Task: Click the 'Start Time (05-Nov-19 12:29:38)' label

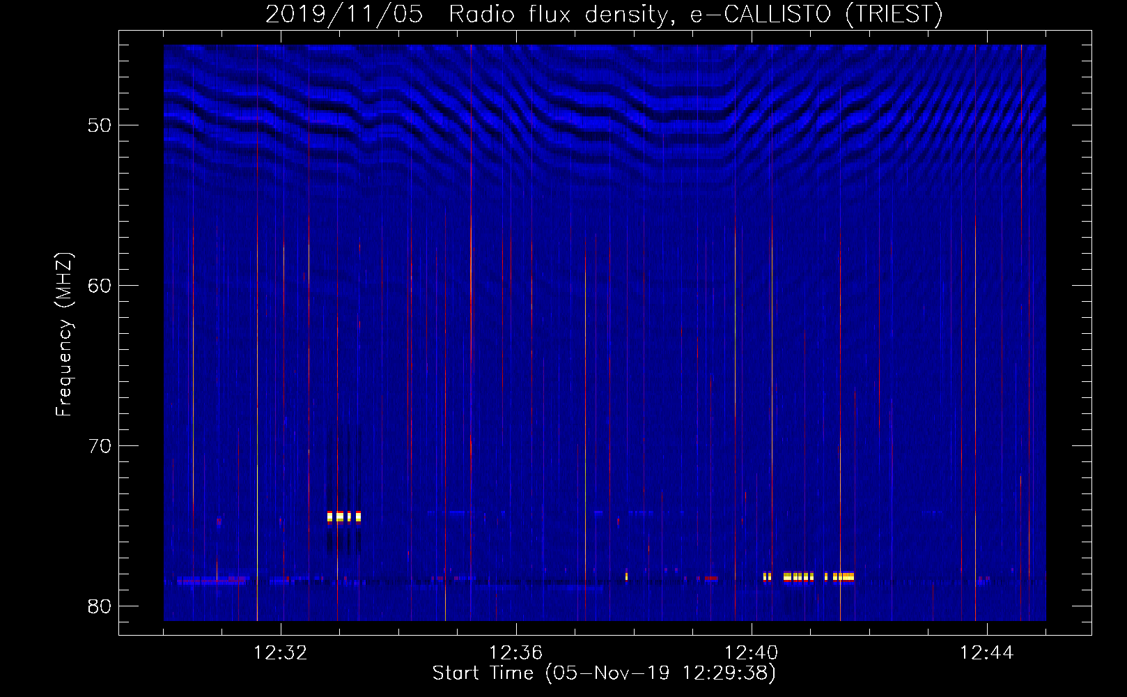Action: (604, 673)
